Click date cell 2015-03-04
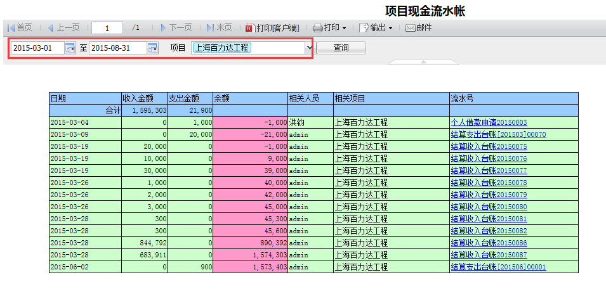This screenshot has width=606, height=296. (x=86, y=123)
